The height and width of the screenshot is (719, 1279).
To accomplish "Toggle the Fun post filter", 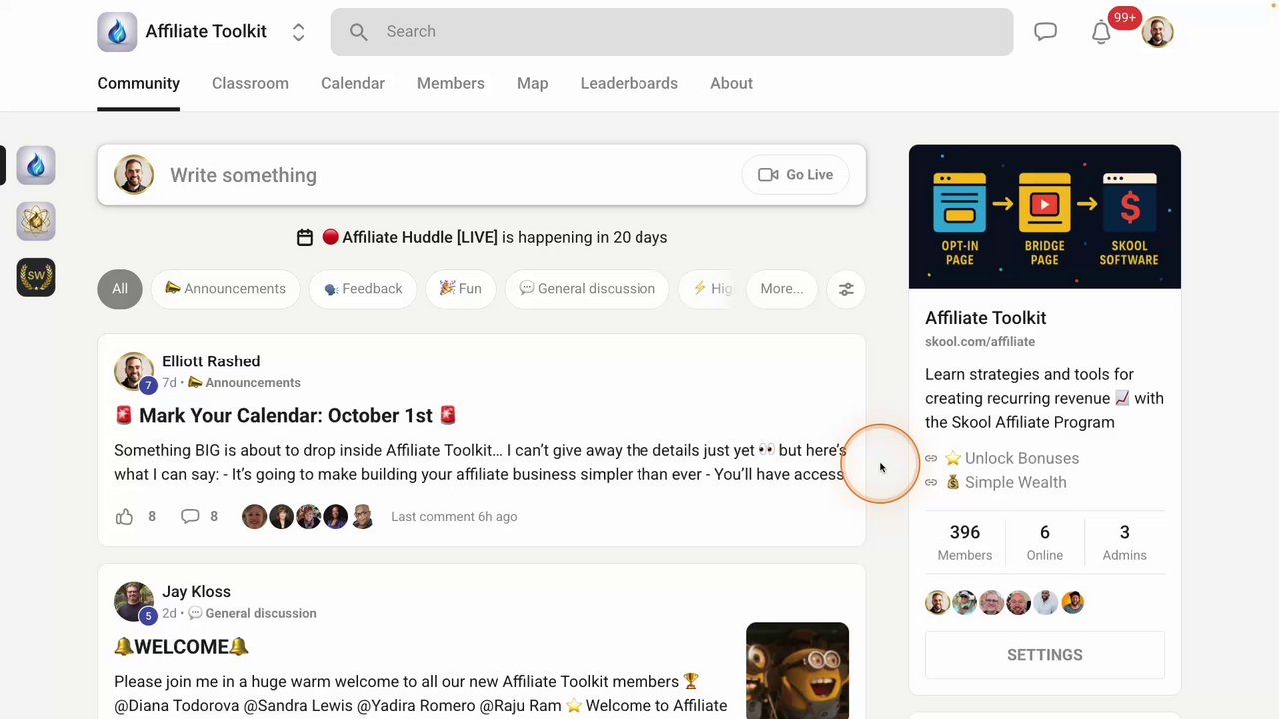I will (x=460, y=288).
